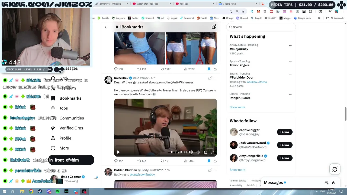
Task: Remove bookmark from post with 232K views
Action: [x=209, y=69]
